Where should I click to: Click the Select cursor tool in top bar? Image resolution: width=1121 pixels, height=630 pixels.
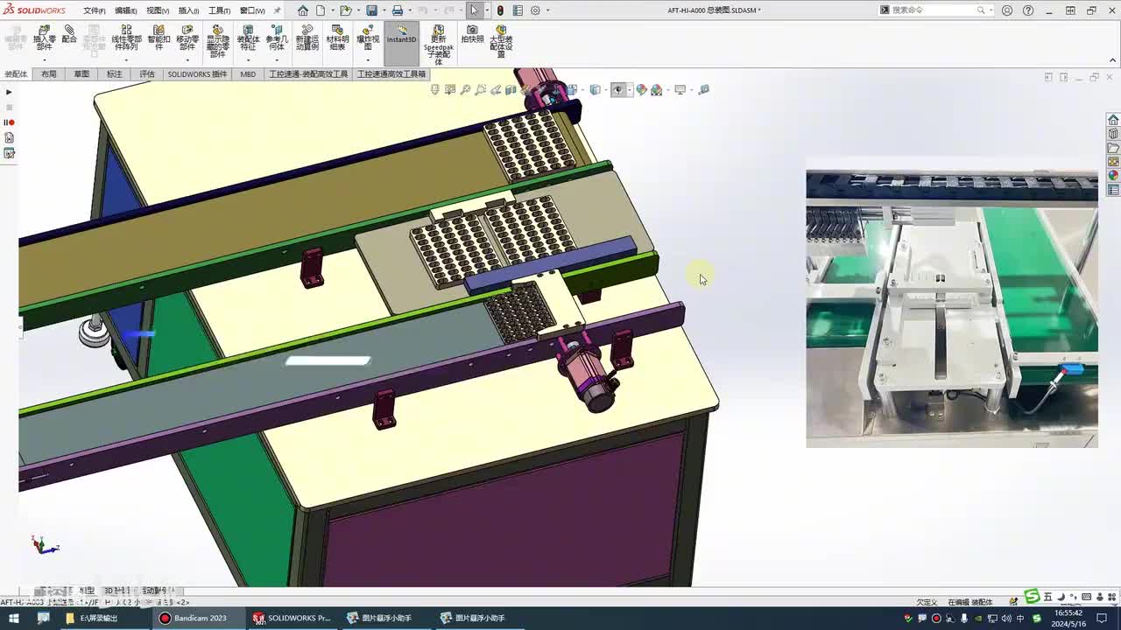(x=474, y=10)
